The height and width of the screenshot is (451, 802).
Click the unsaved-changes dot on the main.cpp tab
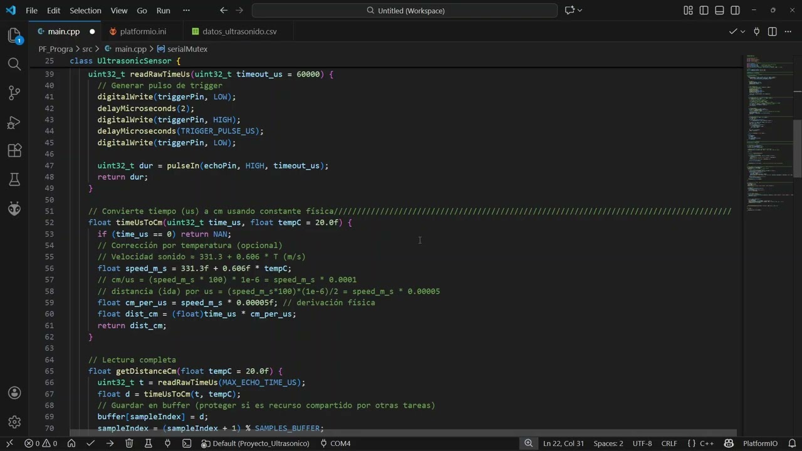tap(92, 31)
